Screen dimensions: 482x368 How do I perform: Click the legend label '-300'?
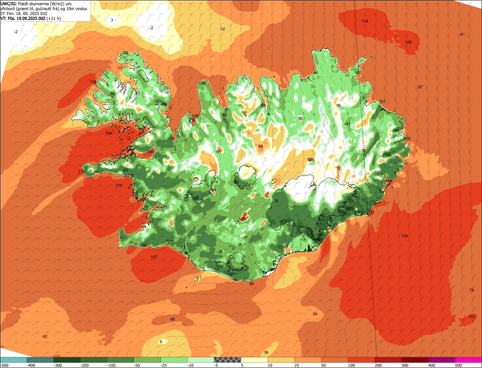pyautogui.click(x=58, y=365)
